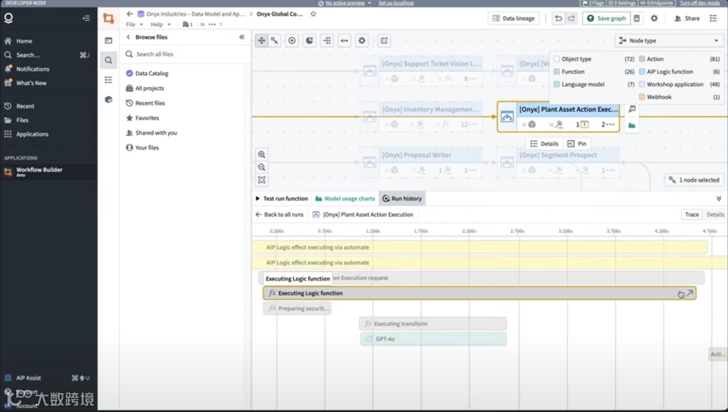Open the right-side list panel icon
728x412 pixels.
click(713, 19)
